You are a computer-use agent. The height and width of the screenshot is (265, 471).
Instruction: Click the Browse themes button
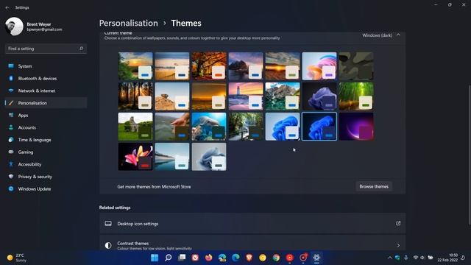coord(374,186)
